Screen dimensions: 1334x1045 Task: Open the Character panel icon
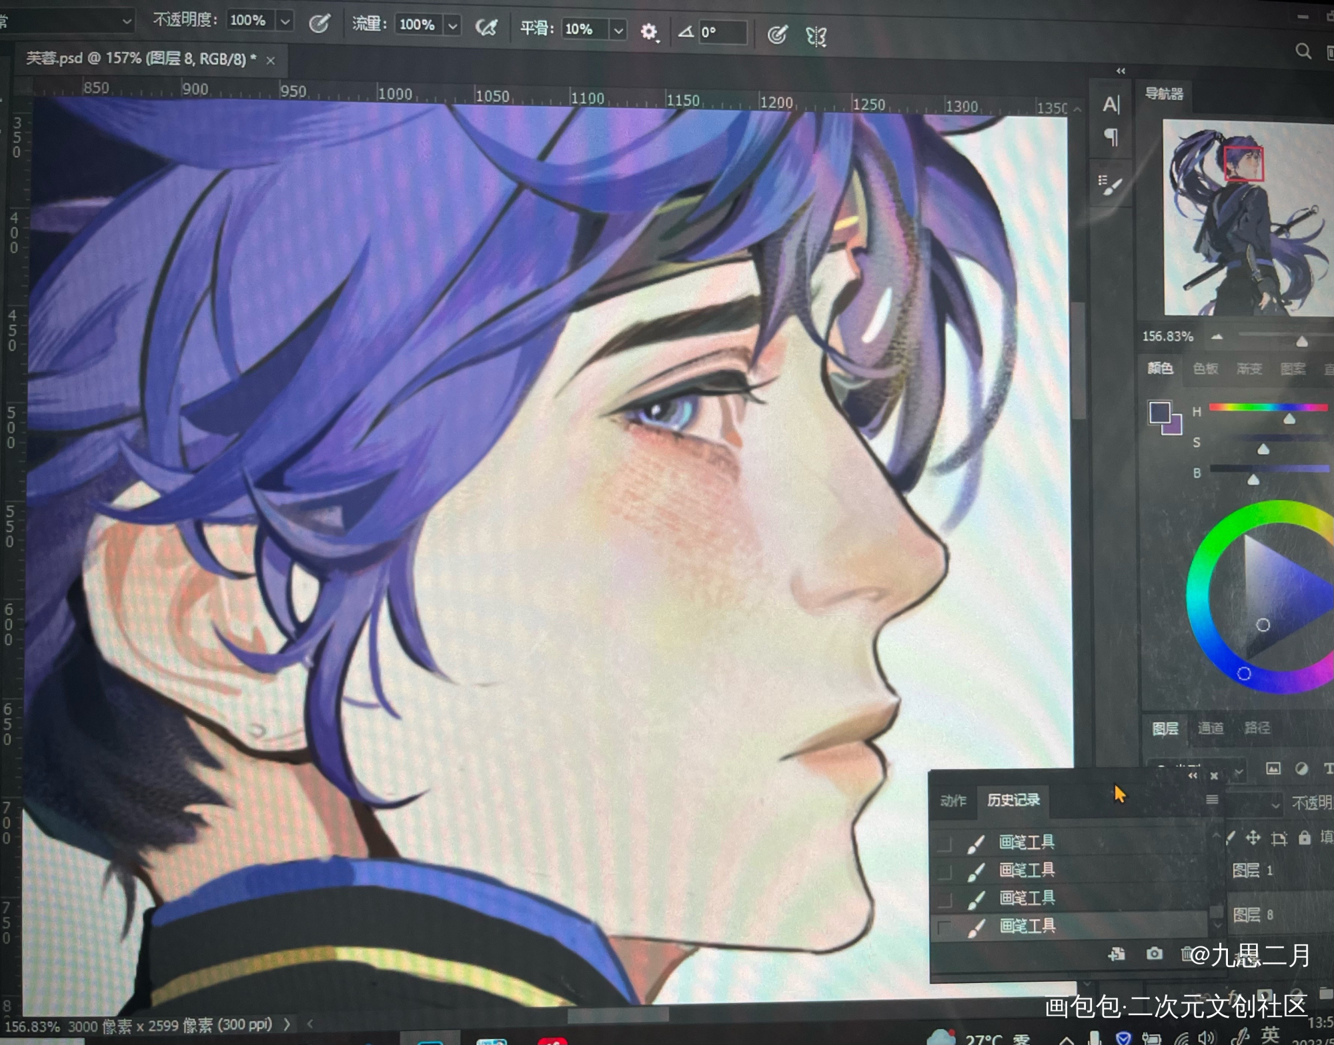point(1111,105)
